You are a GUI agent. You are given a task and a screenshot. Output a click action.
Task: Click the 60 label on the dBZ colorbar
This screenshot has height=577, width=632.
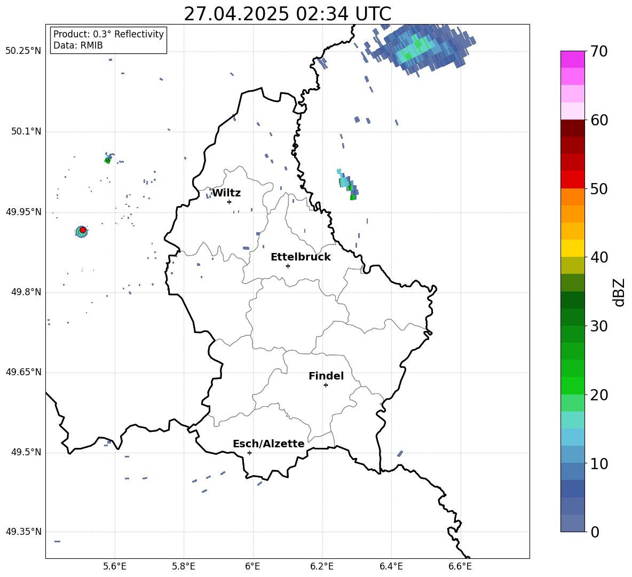(599, 120)
